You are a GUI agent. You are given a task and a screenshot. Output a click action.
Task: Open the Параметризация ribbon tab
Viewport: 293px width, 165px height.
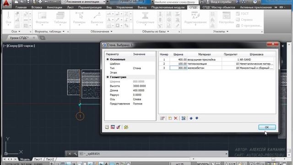coord(90,7)
